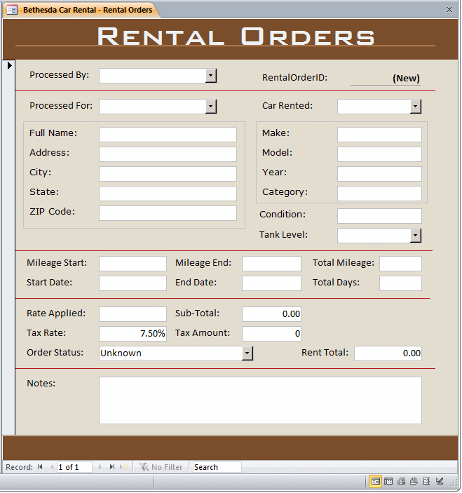
Task: Select the record selector arrow
Action: click(9, 65)
